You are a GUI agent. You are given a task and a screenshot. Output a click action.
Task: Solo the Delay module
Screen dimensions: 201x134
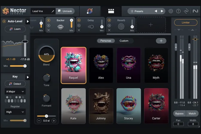click(79, 25)
